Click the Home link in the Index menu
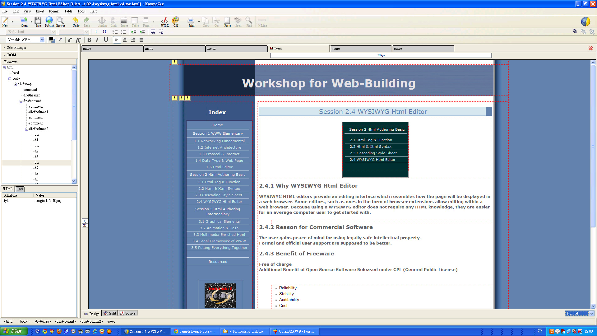This screenshot has width=597, height=336. (x=217, y=125)
